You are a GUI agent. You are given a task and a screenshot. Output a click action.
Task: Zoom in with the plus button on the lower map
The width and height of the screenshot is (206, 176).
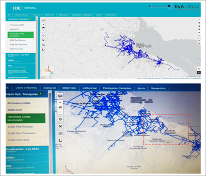click(60, 102)
